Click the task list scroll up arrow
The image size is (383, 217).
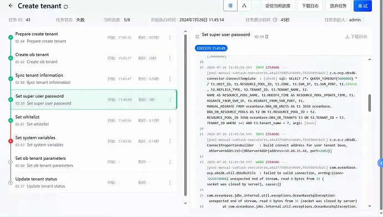pyautogui.click(x=185, y=32)
